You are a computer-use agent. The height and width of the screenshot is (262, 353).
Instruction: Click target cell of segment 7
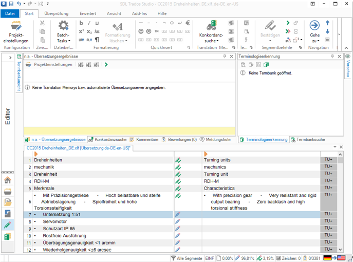pyautogui.click(x=261, y=215)
